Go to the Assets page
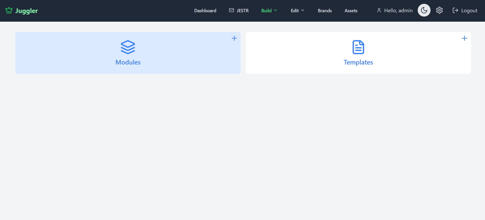 [x=351, y=10]
